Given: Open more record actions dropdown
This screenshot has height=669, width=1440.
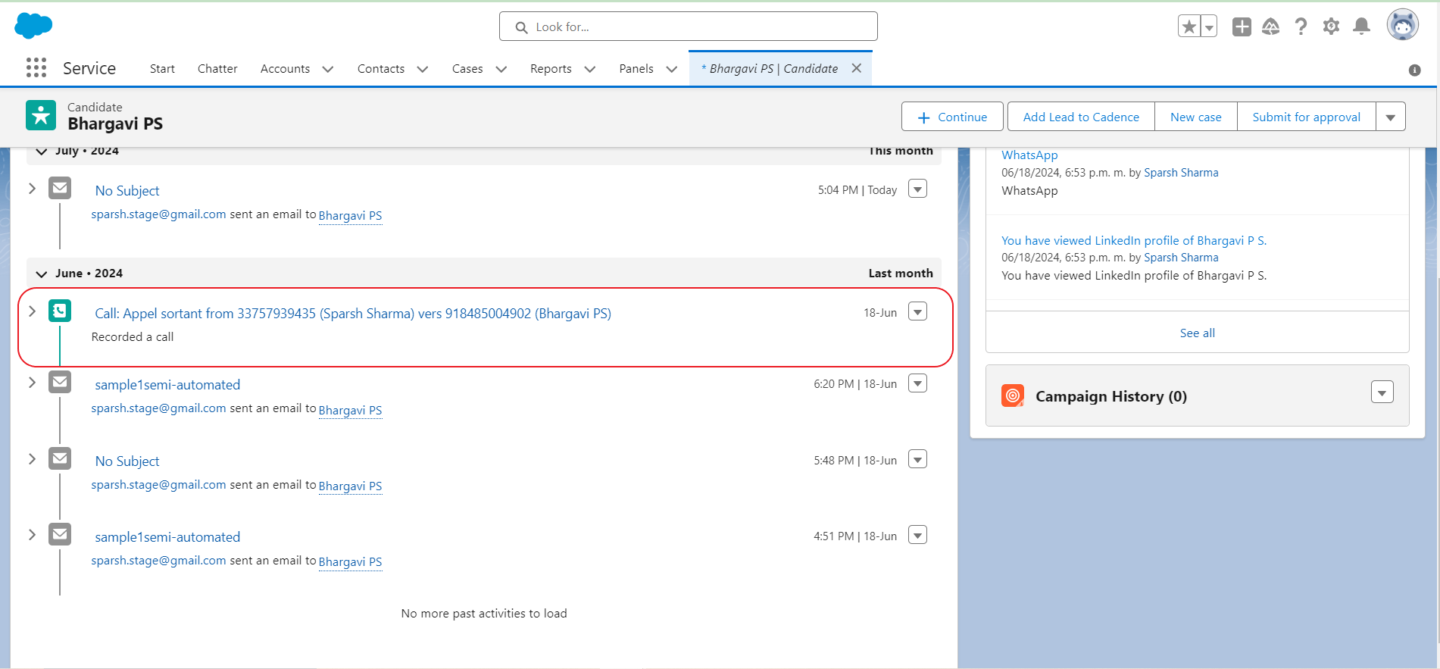Looking at the screenshot, I should pos(1391,117).
